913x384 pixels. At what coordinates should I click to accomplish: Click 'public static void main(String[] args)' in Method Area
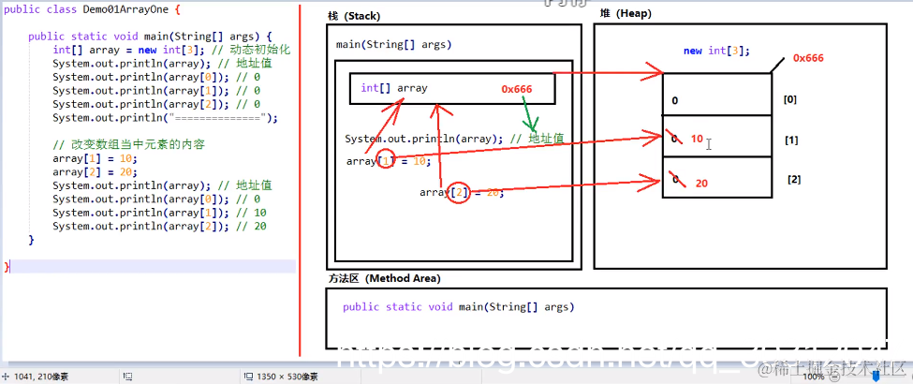[459, 306]
